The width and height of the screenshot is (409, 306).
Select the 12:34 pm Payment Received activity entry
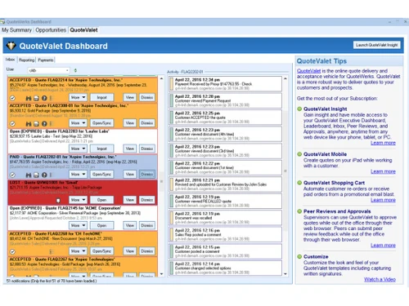coord(226,84)
